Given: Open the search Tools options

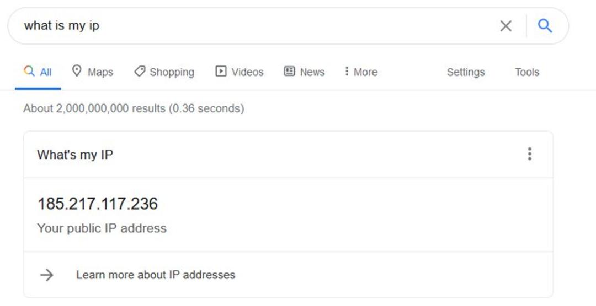Looking at the screenshot, I should (x=527, y=72).
